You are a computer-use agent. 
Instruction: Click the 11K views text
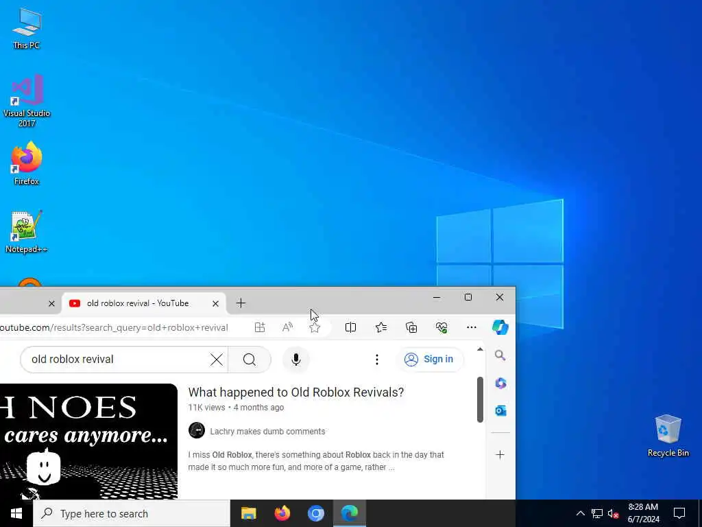pyautogui.click(x=206, y=408)
